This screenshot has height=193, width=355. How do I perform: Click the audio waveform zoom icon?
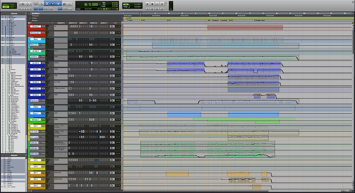pos(23,4)
